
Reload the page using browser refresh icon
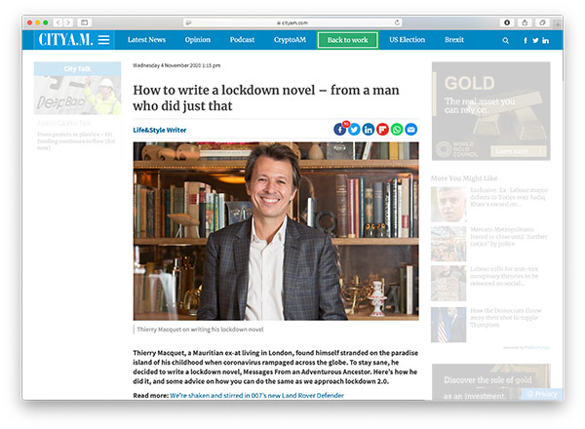(398, 22)
